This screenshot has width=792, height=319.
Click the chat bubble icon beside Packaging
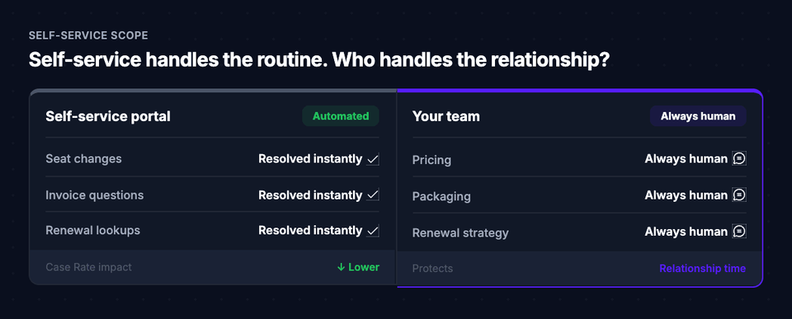[x=739, y=195]
